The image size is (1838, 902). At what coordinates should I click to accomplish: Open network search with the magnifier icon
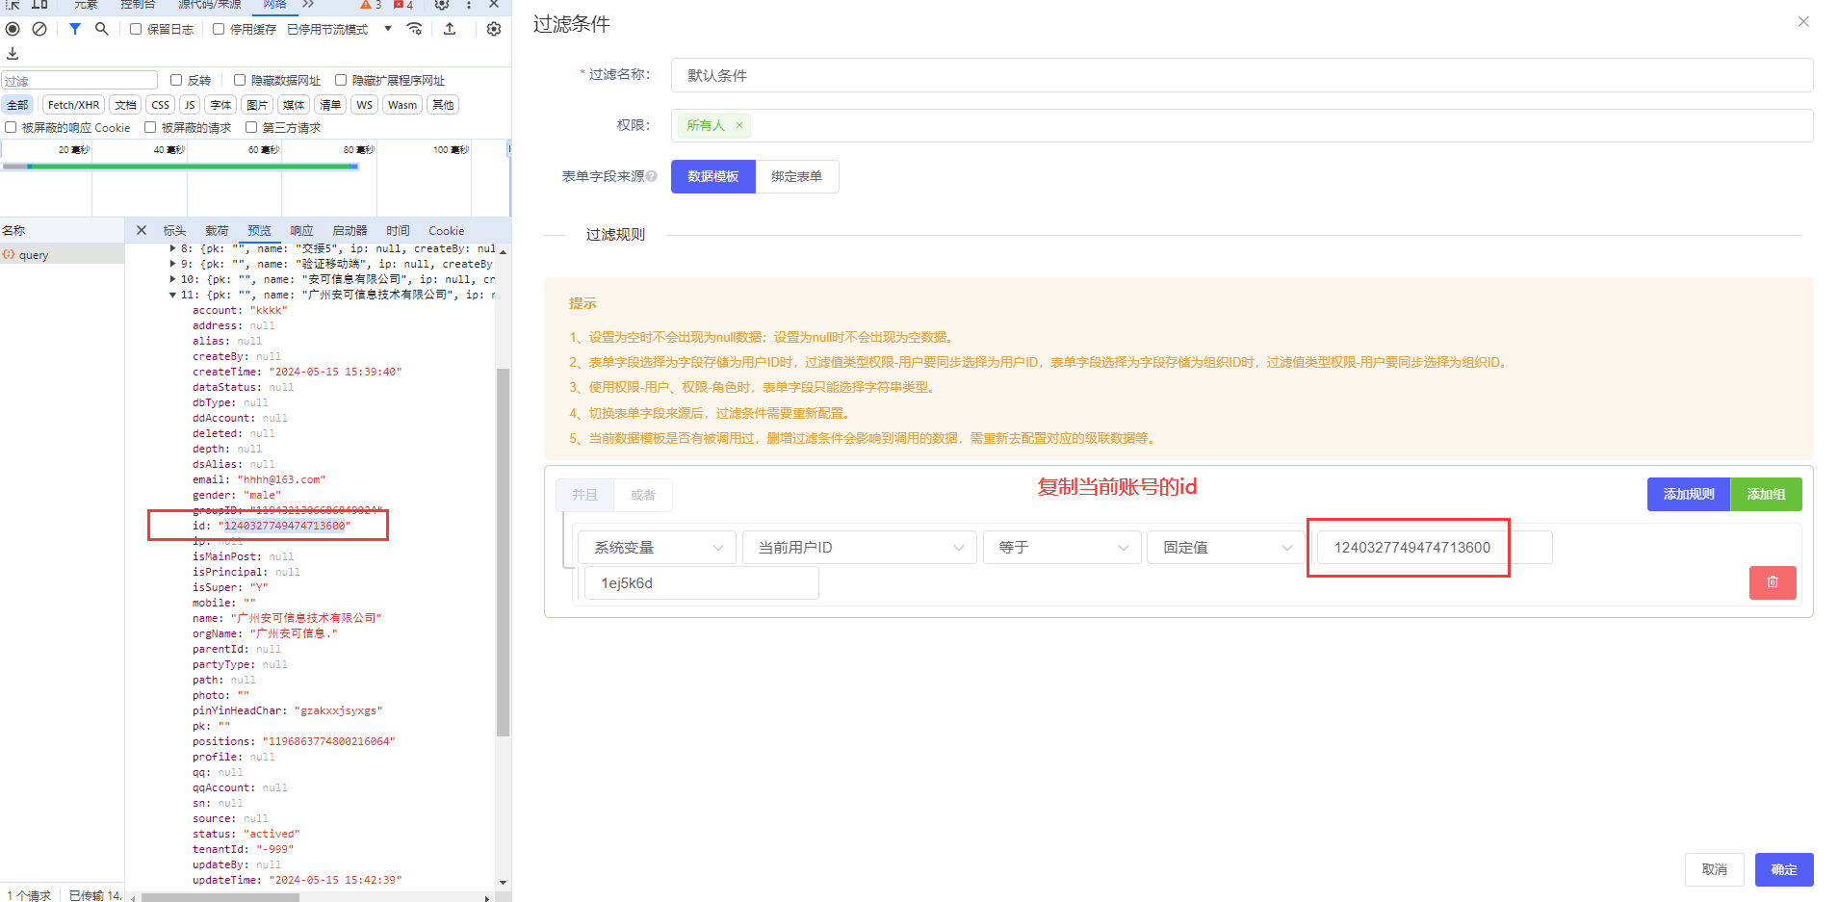pyautogui.click(x=101, y=29)
